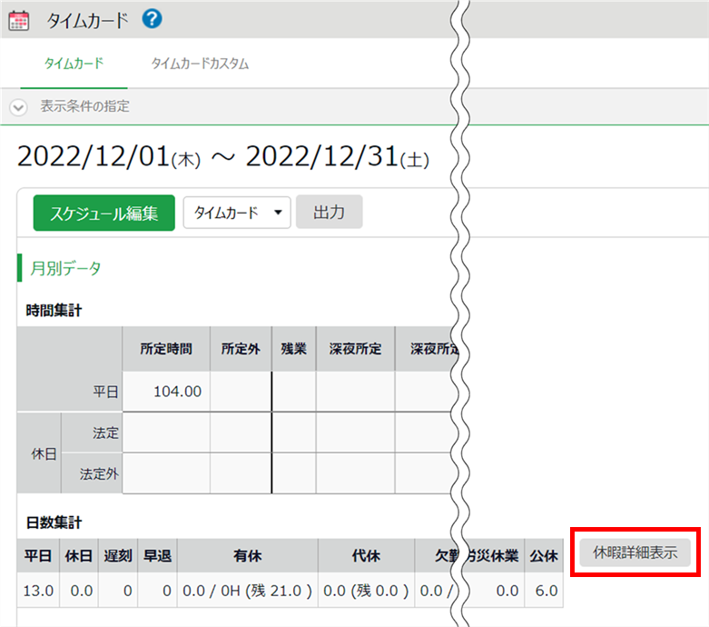Select the 法定外 holiday row label
This screenshot has height=627, width=709.
(x=99, y=473)
